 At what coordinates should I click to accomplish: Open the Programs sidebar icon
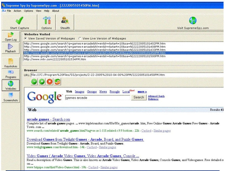pyautogui.click(x=11, y=72)
